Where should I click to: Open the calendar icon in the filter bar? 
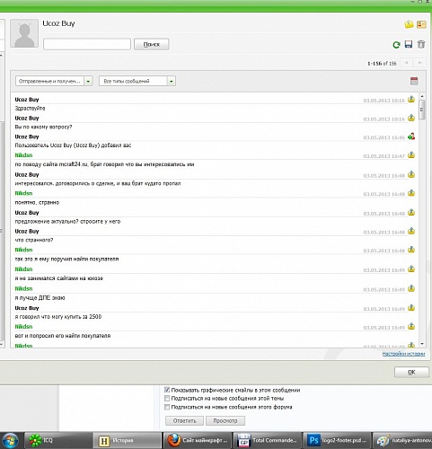point(414,81)
